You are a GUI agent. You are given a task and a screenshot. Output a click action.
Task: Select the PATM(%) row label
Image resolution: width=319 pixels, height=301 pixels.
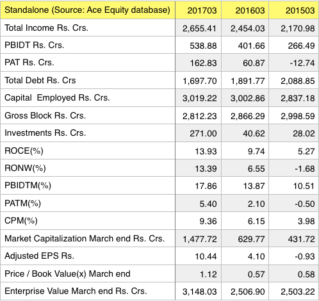[x=22, y=203]
